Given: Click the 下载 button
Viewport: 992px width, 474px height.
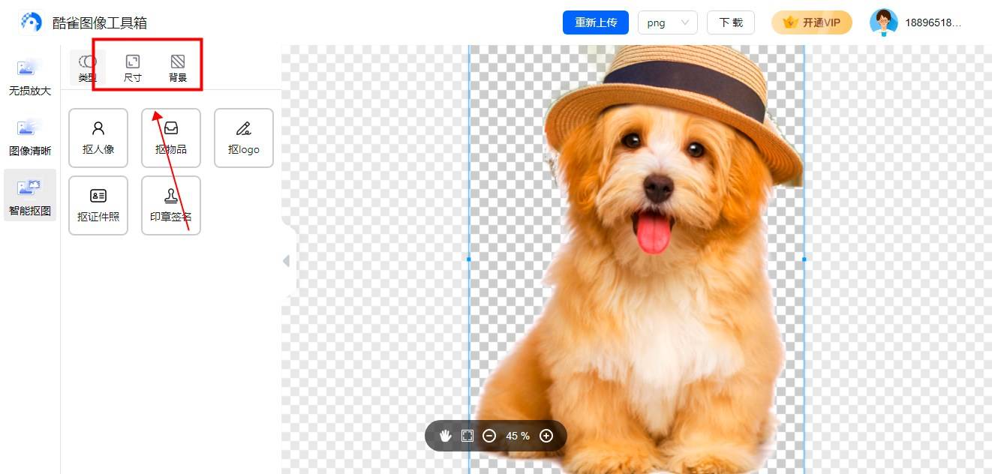Looking at the screenshot, I should [730, 22].
